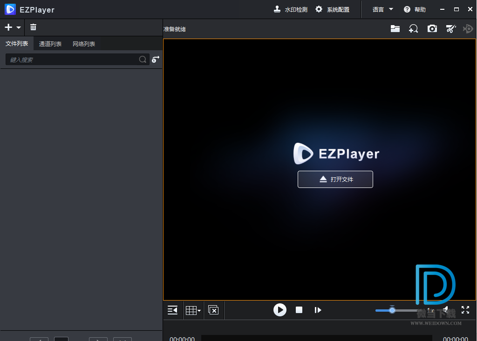Open the grid window layout dropdown
This screenshot has width=477, height=341.
193,310
